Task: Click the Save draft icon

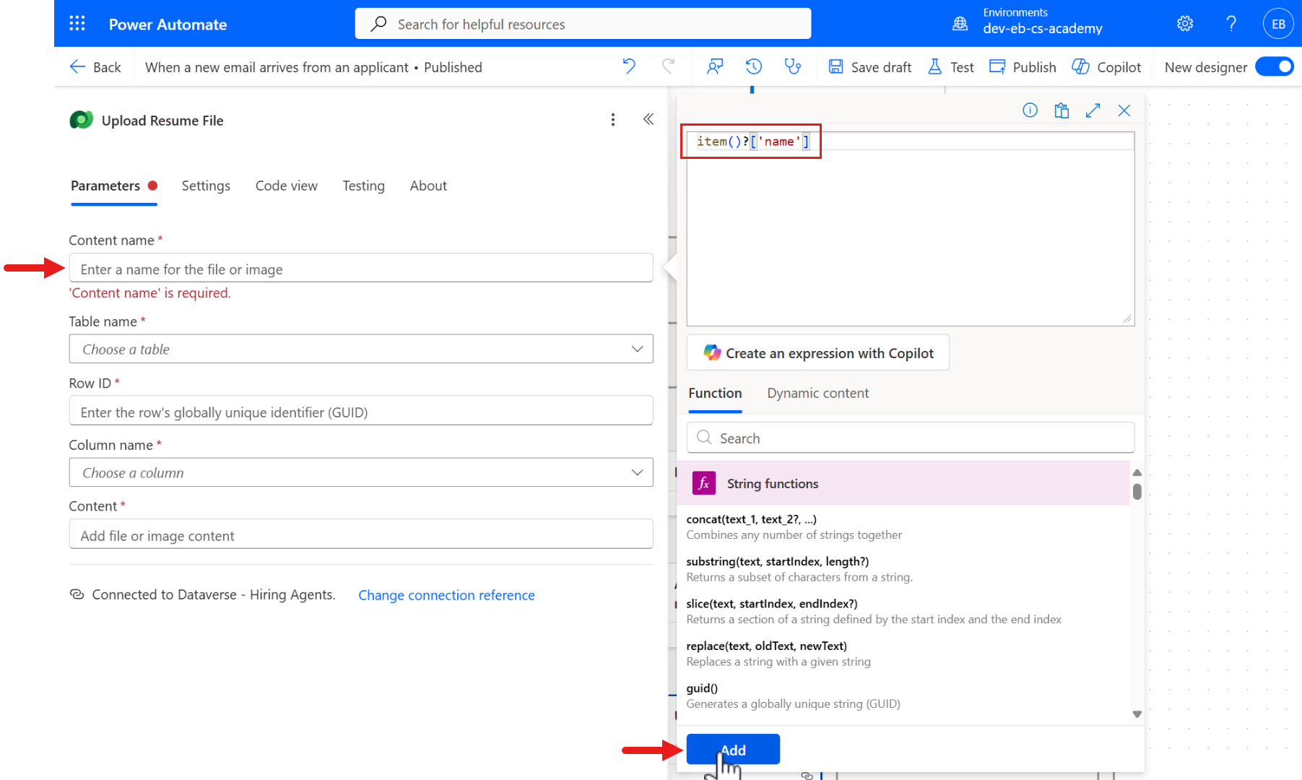Action: click(836, 66)
